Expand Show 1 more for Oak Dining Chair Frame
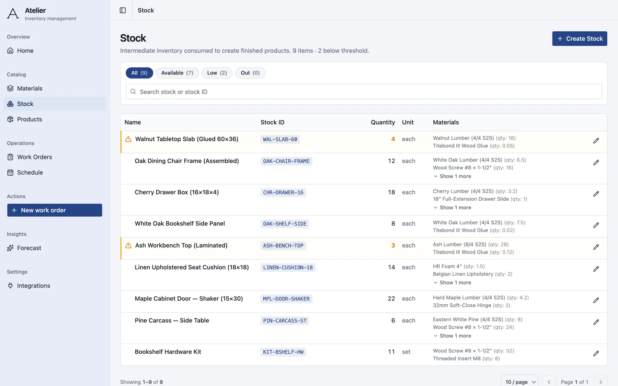Image resolution: width=618 pixels, height=386 pixels. click(x=452, y=176)
